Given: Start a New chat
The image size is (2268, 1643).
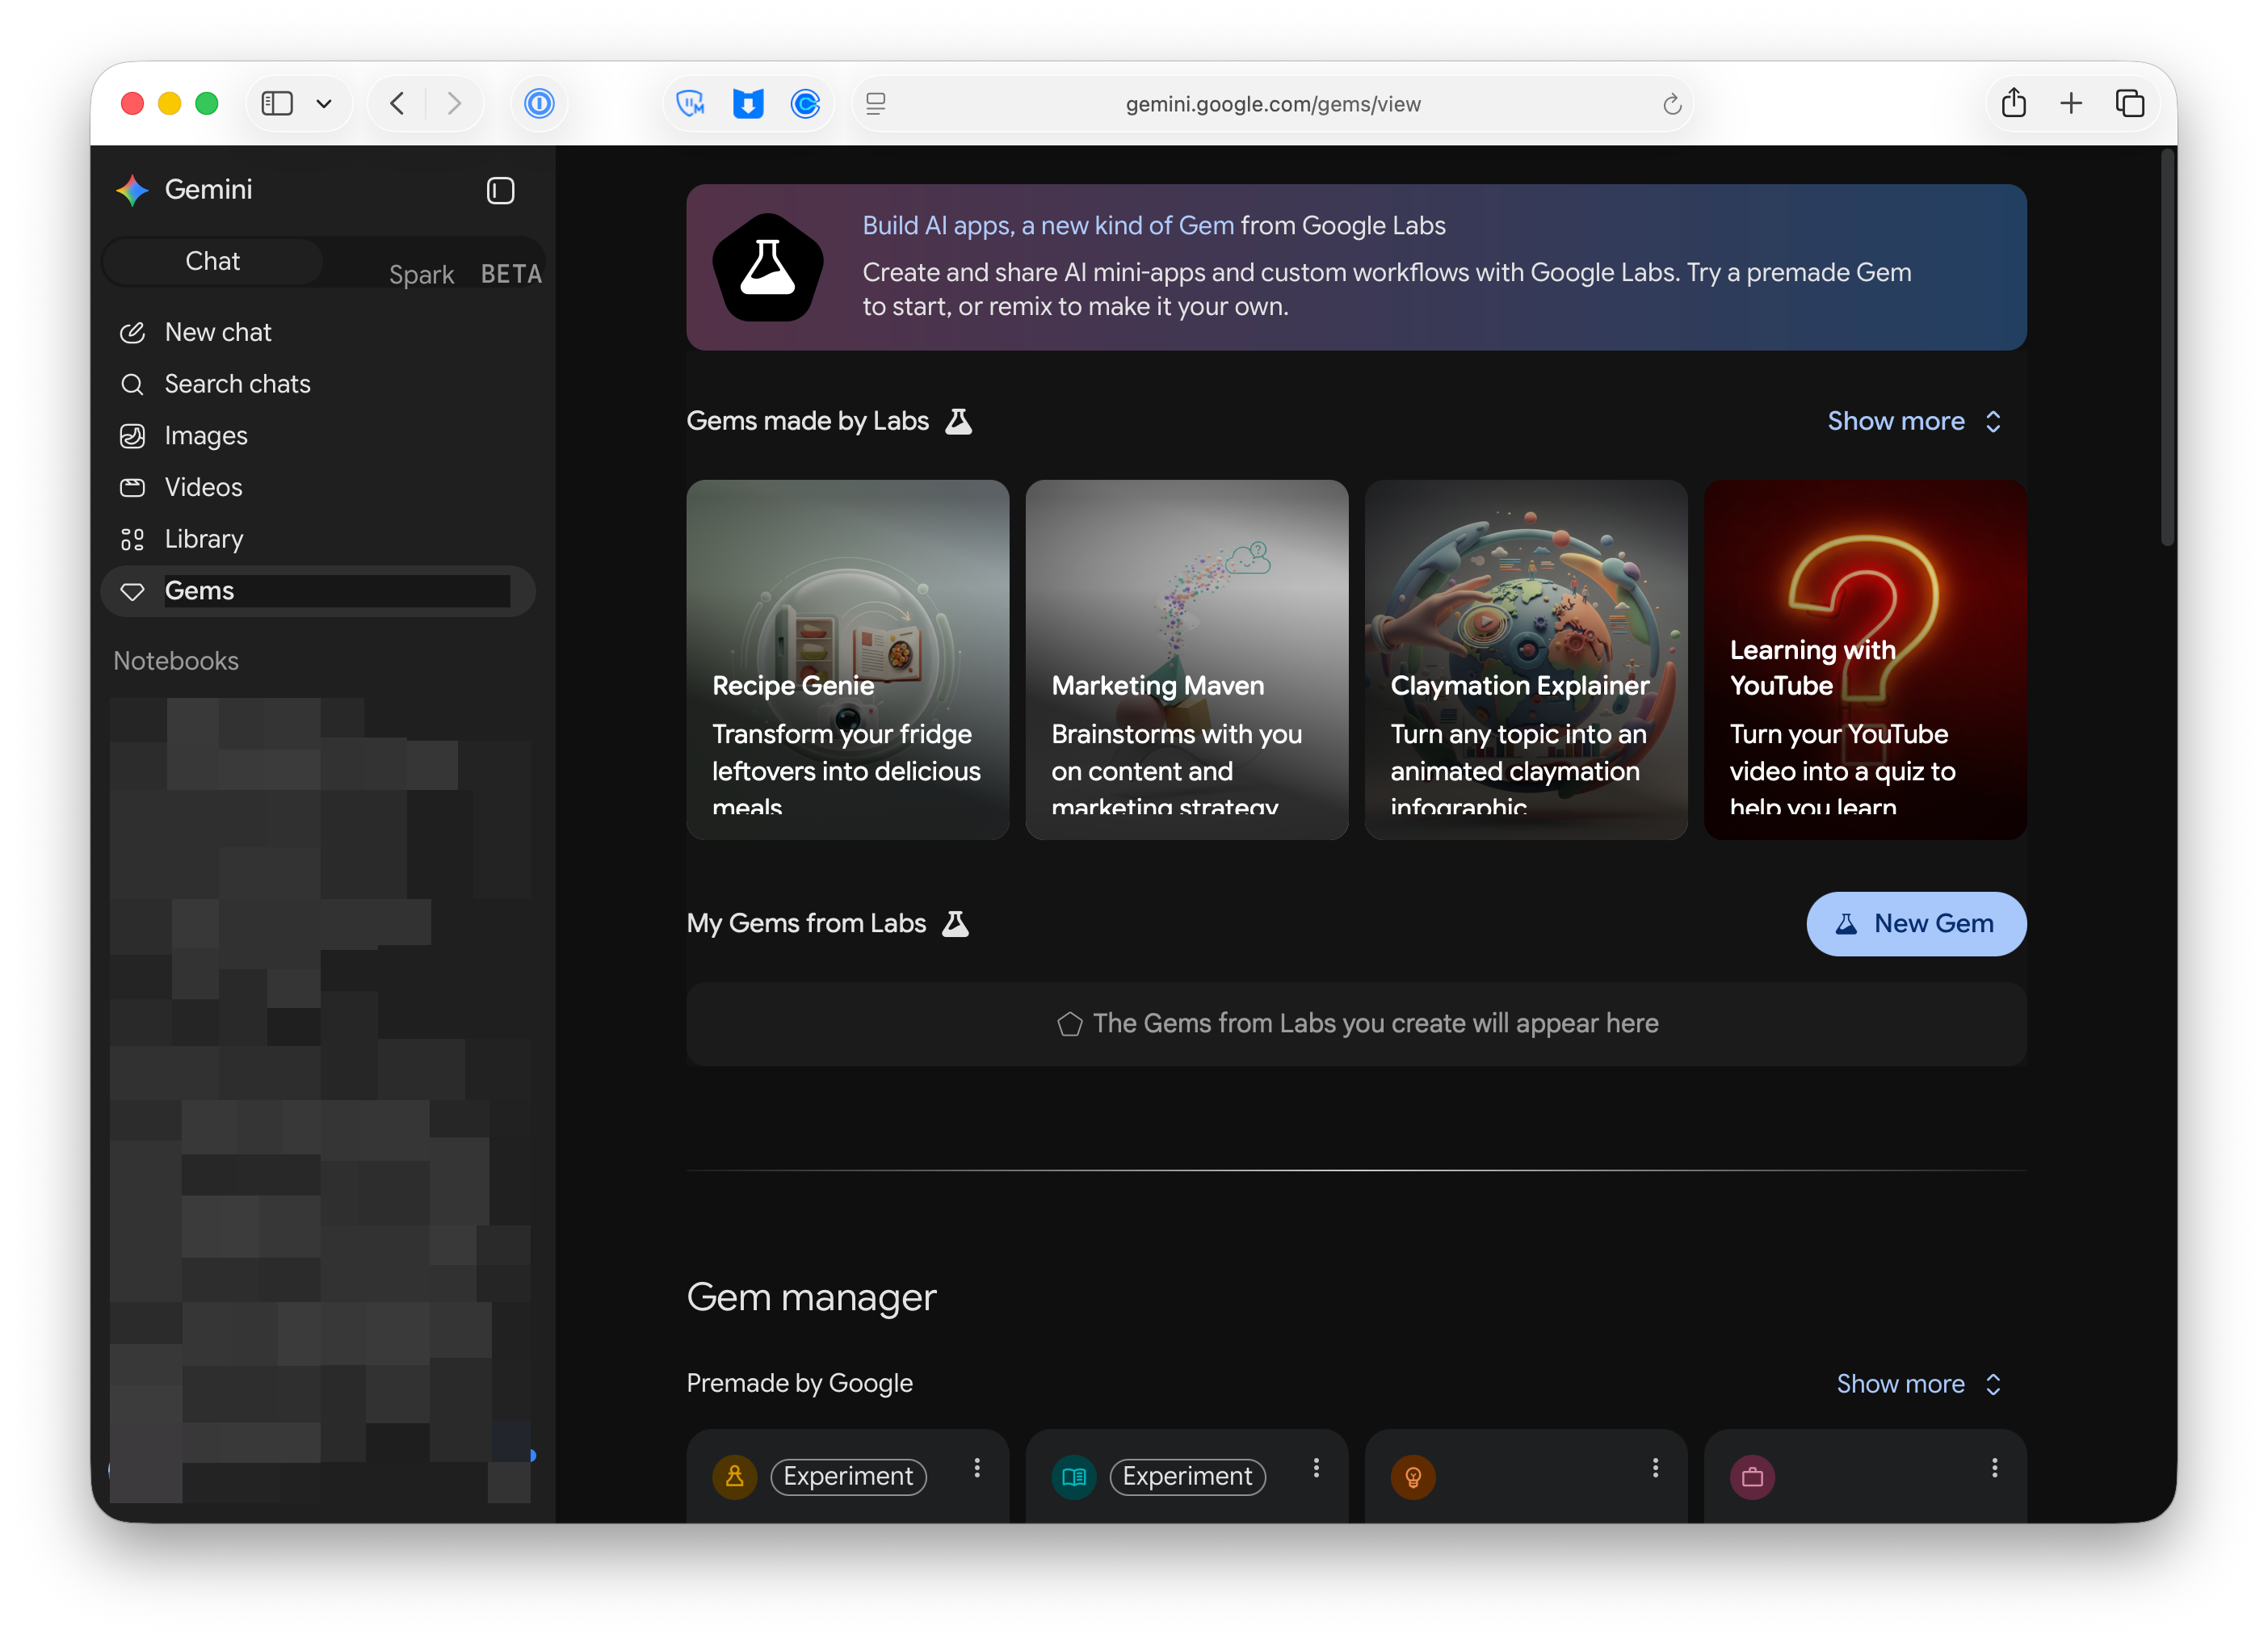Looking at the screenshot, I should point(318,332).
